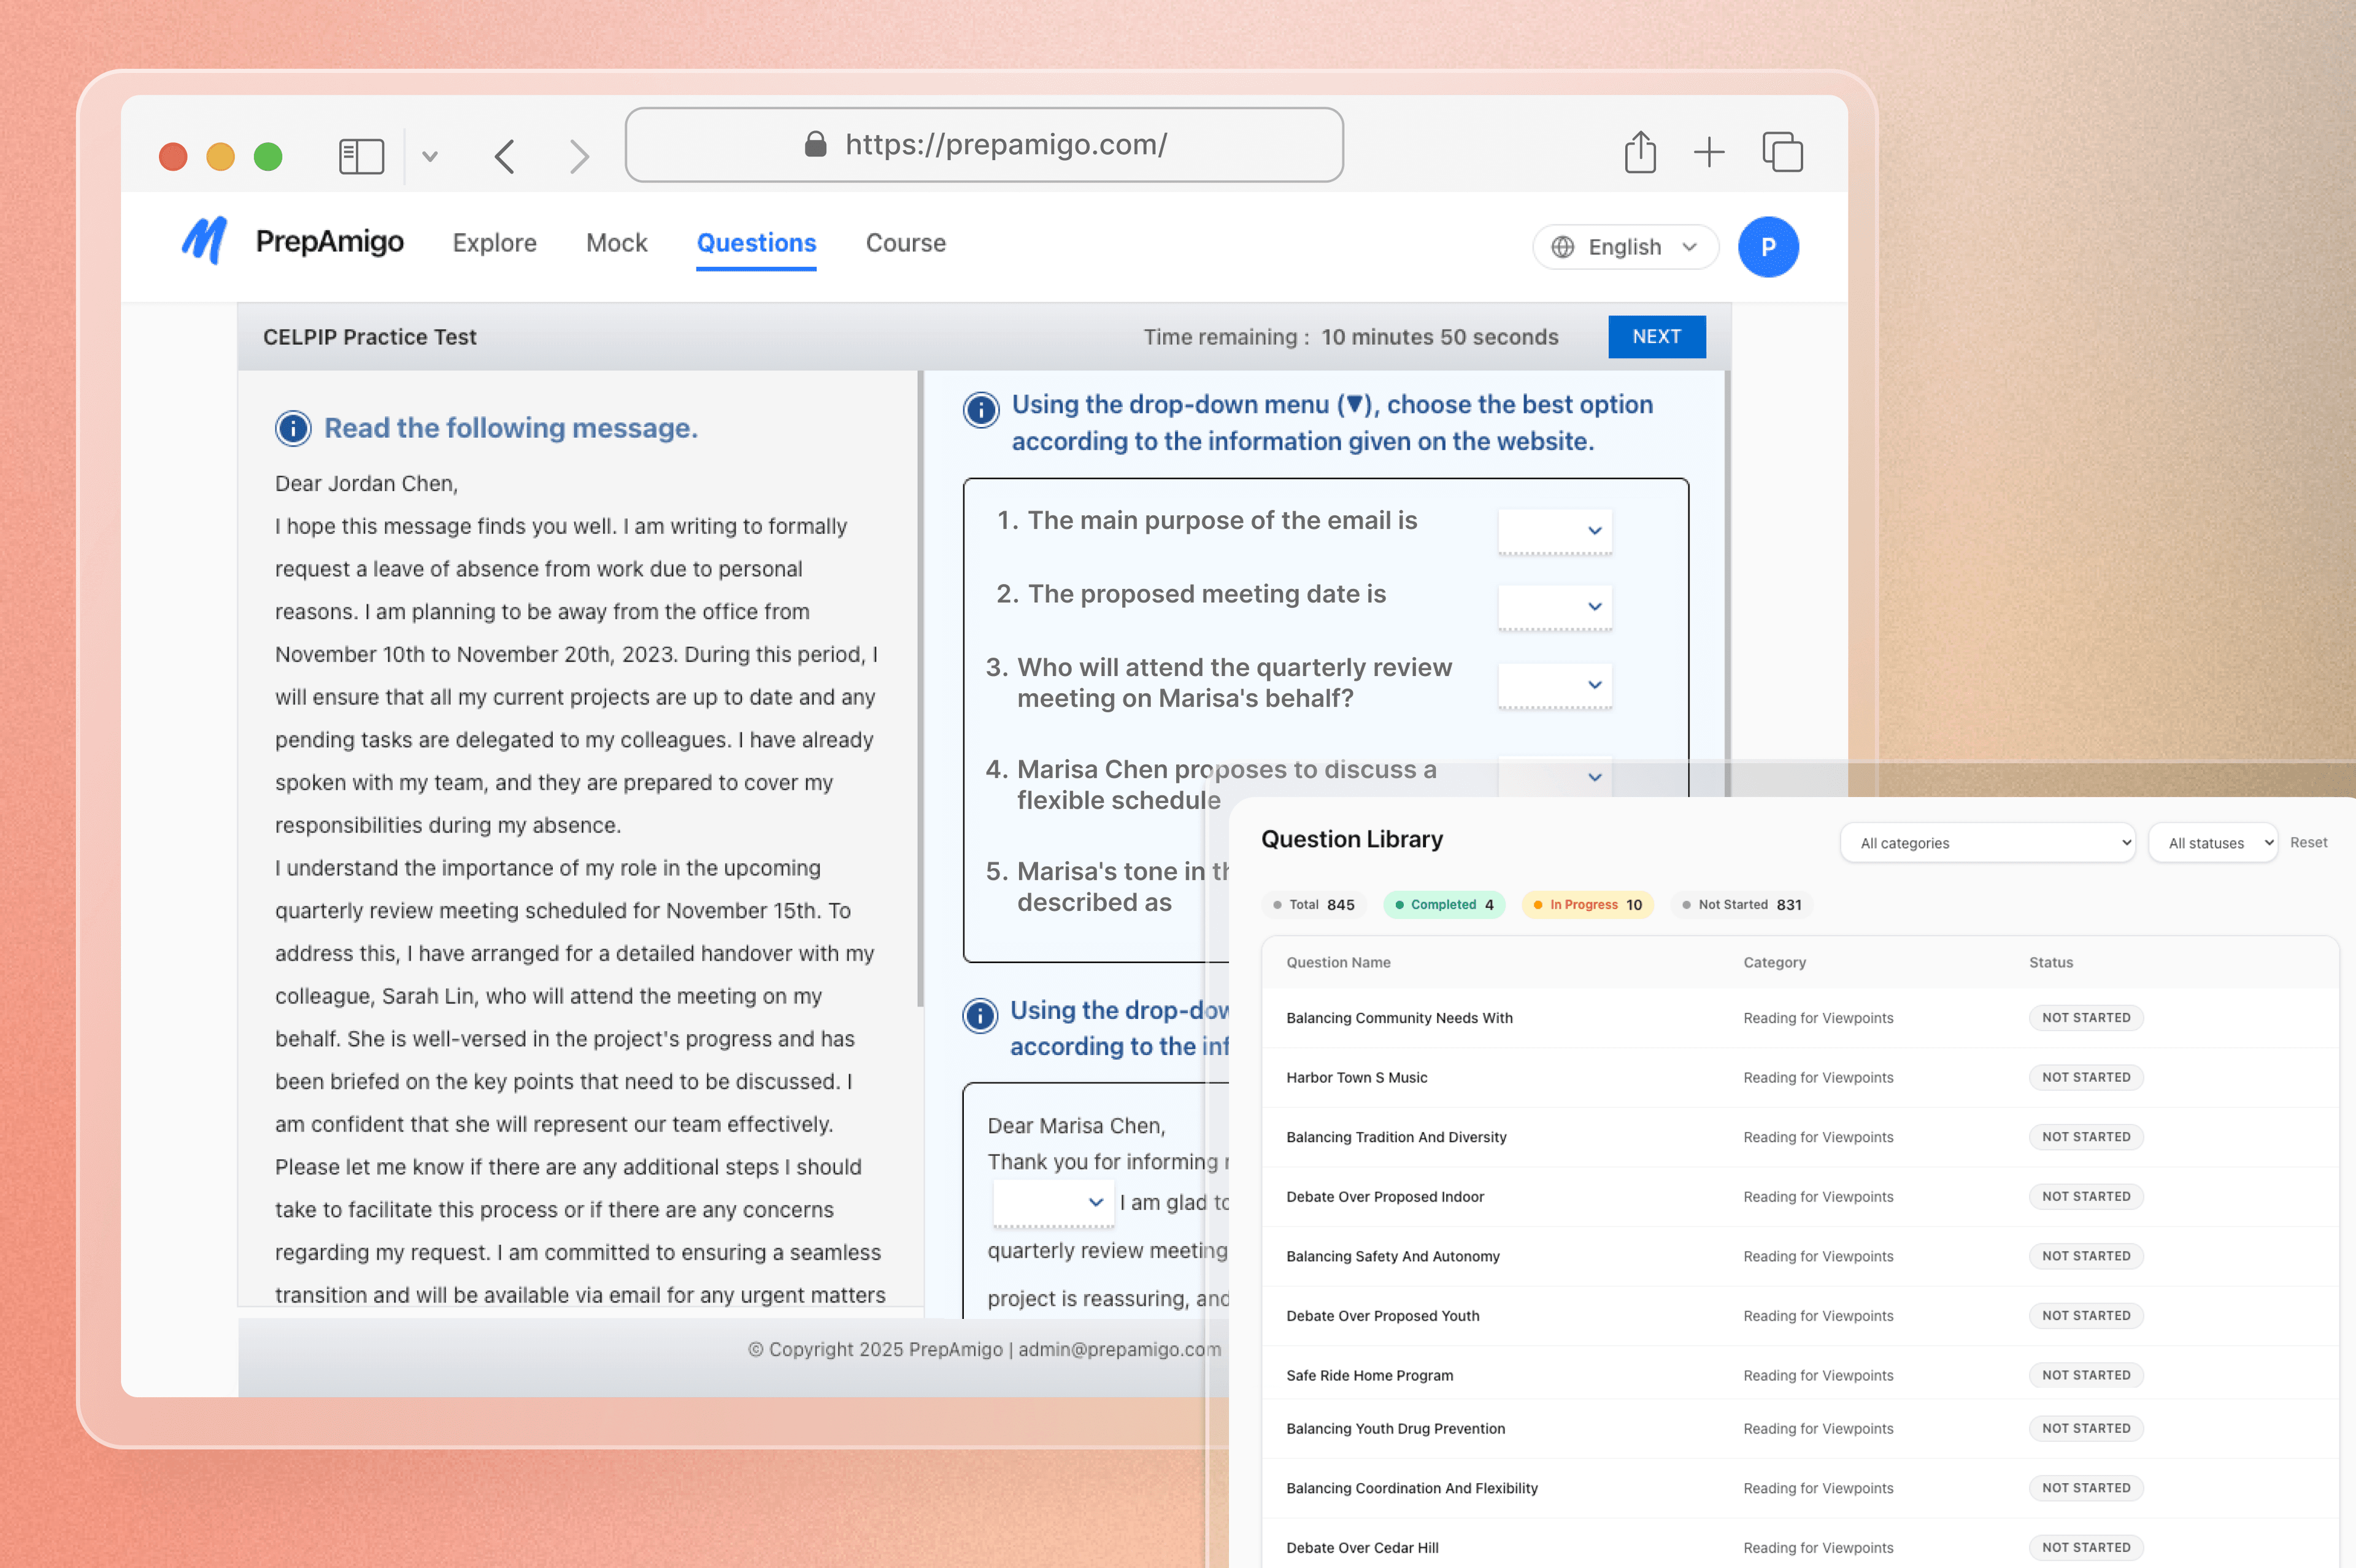The image size is (2356, 1568).
Task: Toggle the browser sidebar icon
Action: pyautogui.click(x=361, y=156)
